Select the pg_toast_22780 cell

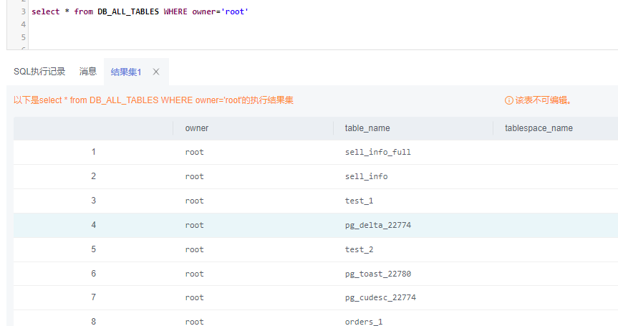click(378, 274)
